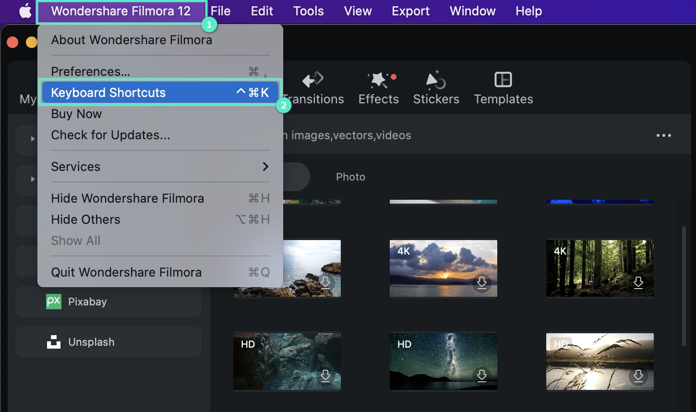This screenshot has height=412, width=696.
Task: Switch to the Templates tab
Action: [x=504, y=88]
